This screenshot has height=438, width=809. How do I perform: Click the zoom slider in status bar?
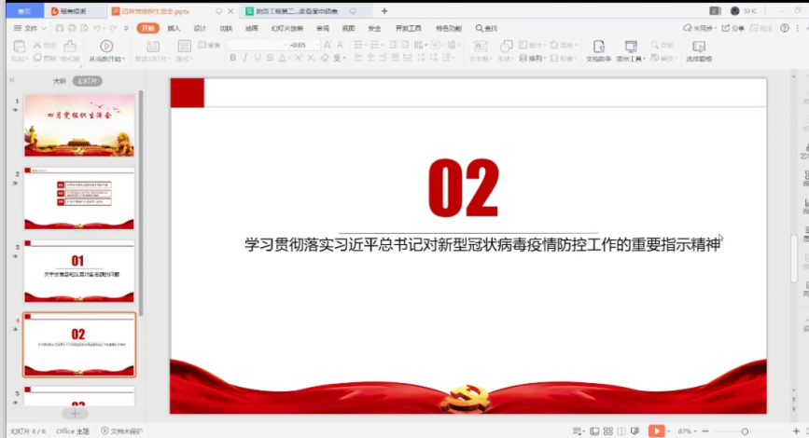(744, 431)
